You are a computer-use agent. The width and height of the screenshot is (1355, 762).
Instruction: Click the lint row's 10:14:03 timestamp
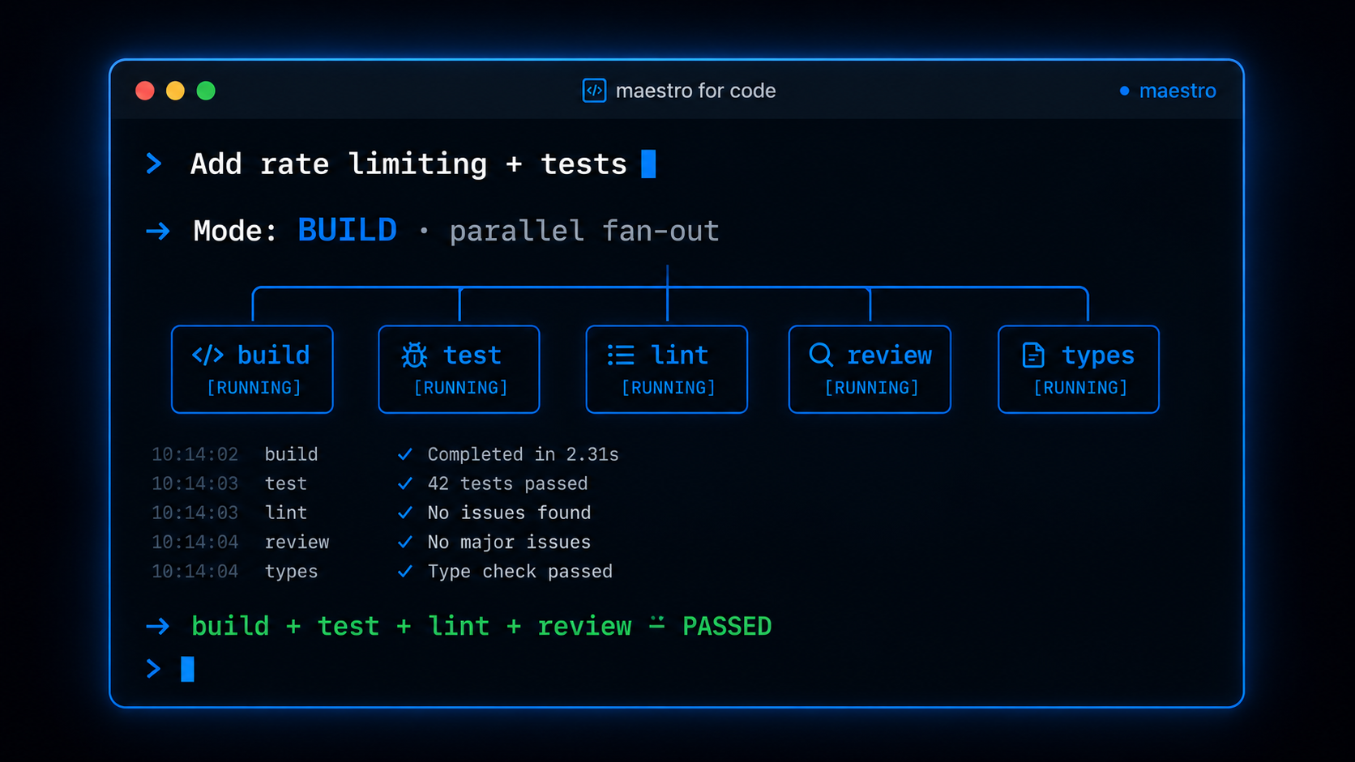point(194,513)
